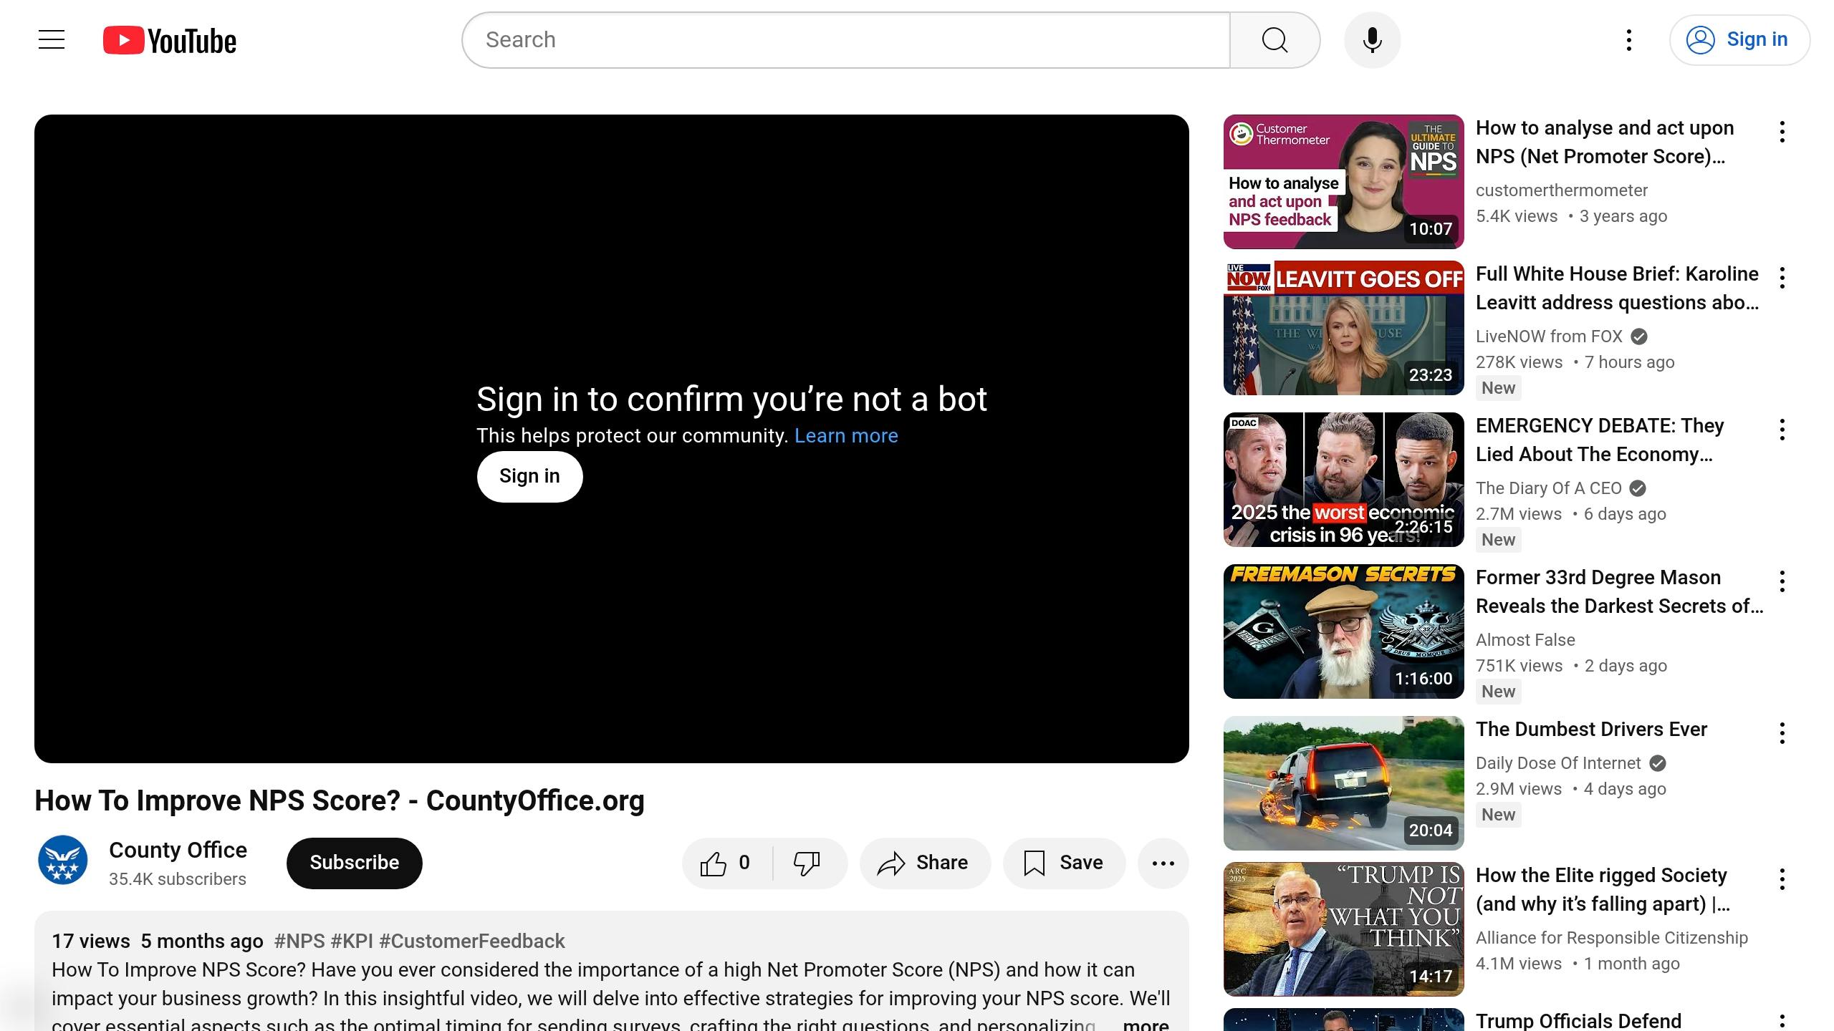Screen dimensions: 1834x1031
Task: Open the #CustomerFeedback hashtag
Action: coord(472,940)
